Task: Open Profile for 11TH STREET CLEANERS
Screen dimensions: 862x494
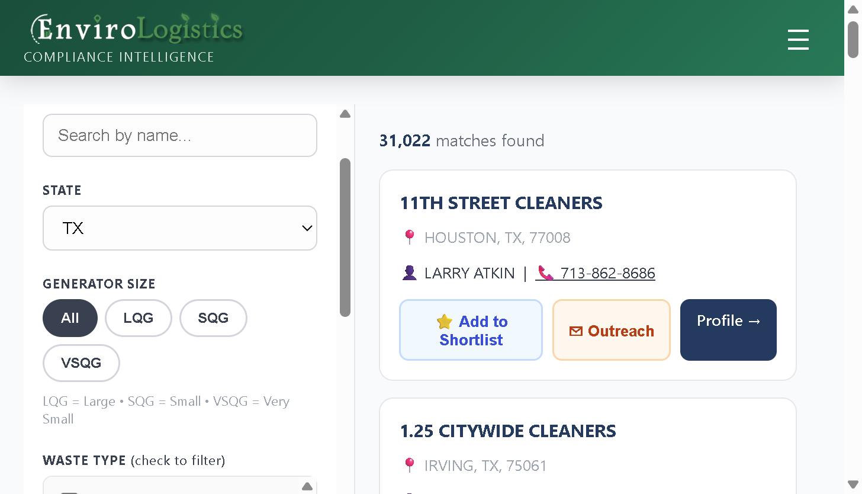Action: point(728,330)
